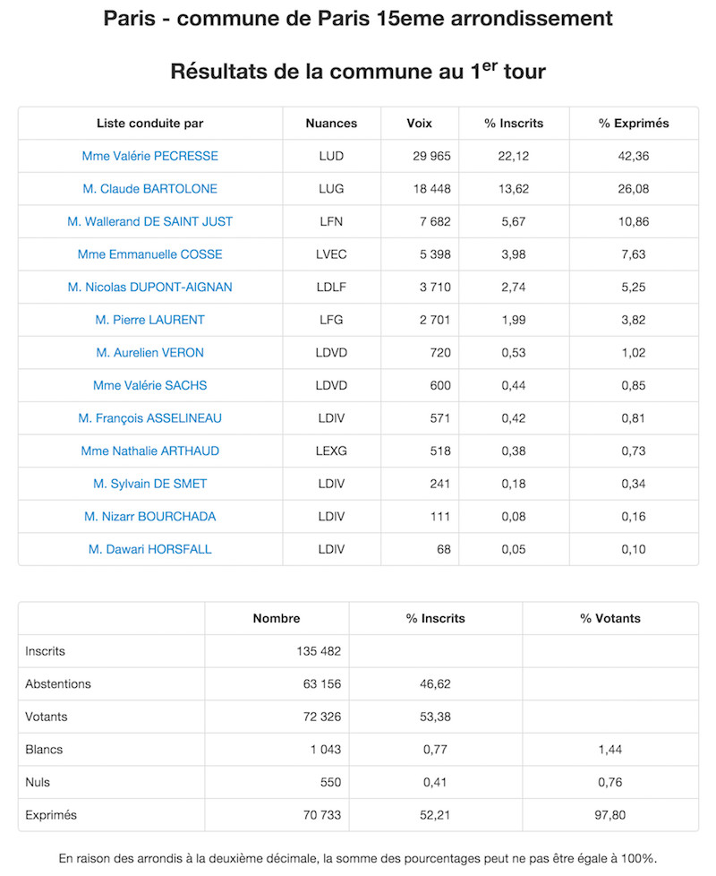
Task: Open M. Claude BARTOLONE list link
Action: point(150,189)
